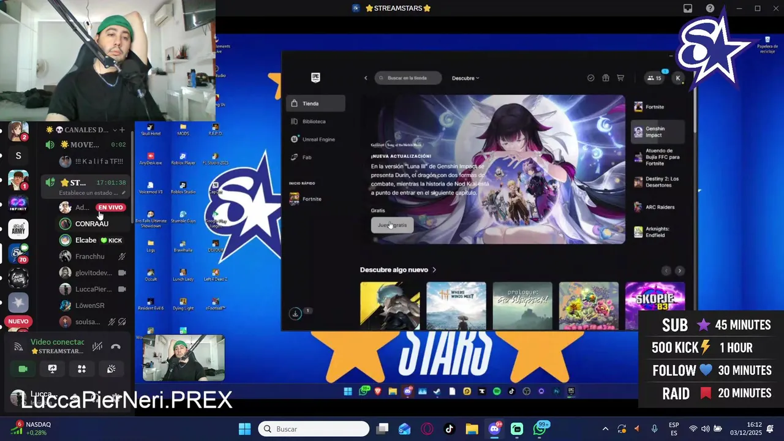Select Destiny 2: Los Desertores item
The image size is (784, 441).
click(658, 182)
